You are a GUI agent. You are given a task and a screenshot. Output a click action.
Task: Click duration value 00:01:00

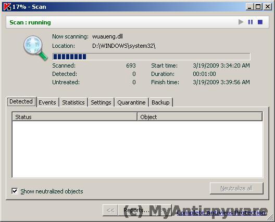204,74
